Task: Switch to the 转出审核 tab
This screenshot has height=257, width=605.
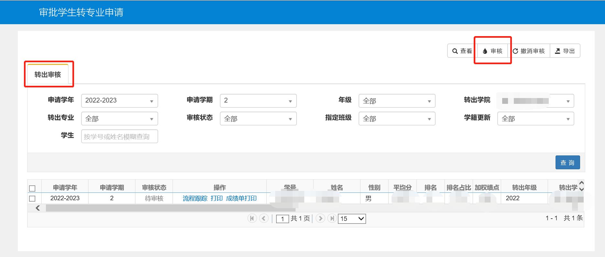Action: pos(48,74)
